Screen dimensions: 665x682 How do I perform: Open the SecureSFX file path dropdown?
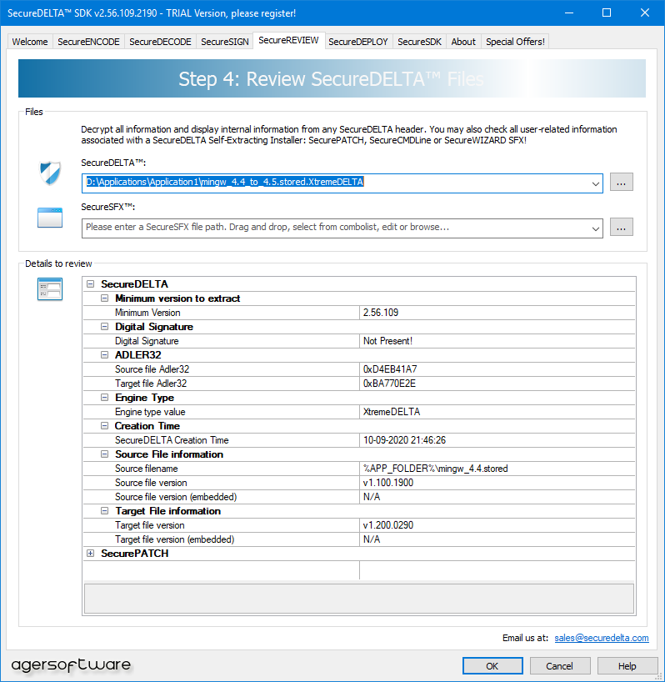click(x=596, y=228)
